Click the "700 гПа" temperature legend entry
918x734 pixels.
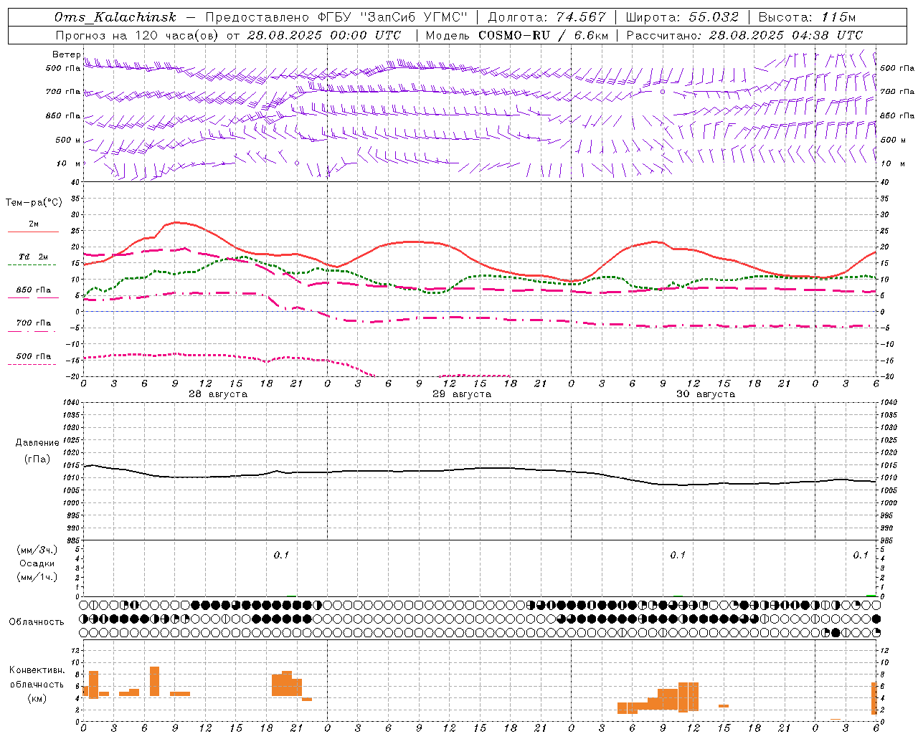point(34,323)
